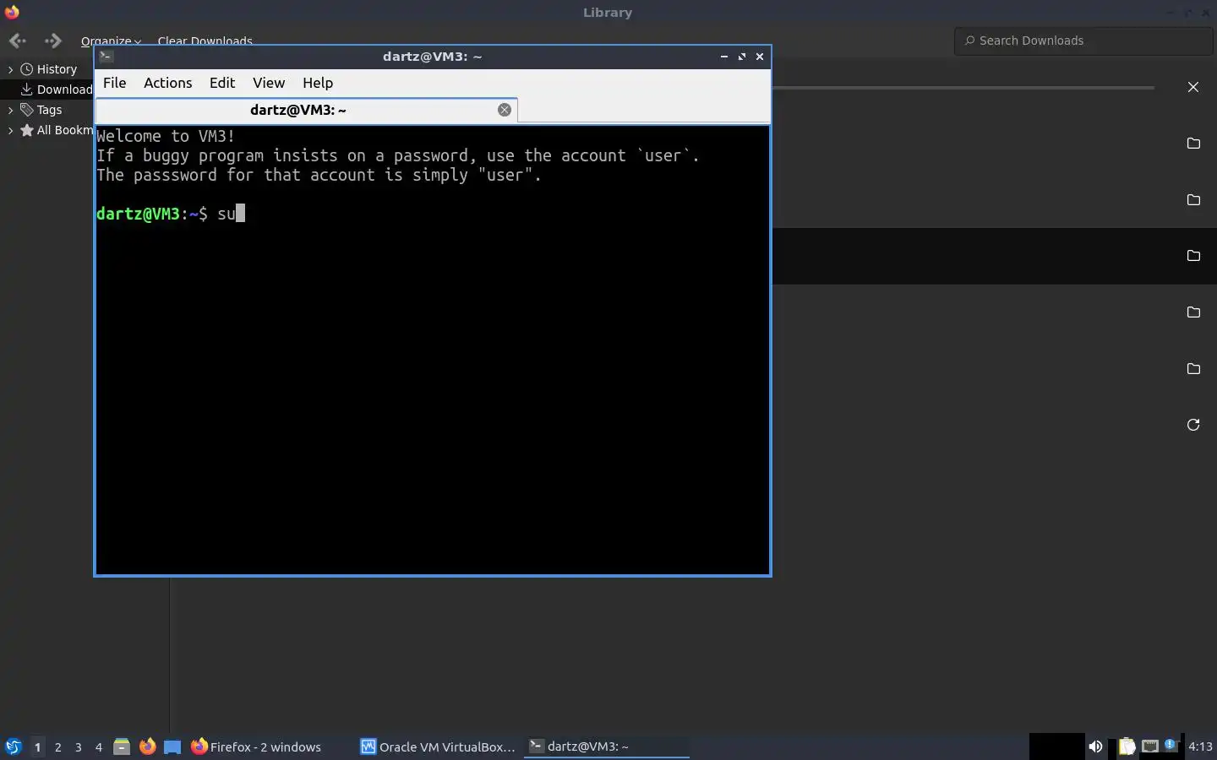This screenshot has height=760, width=1217.
Task: Select Tags in the Library sidebar
Action: [49, 110]
